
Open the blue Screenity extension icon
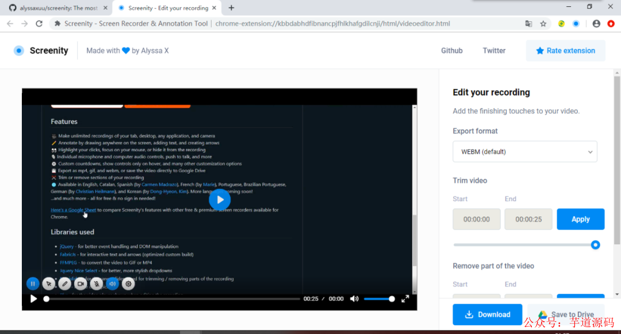pyautogui.click(x=576, y=24)
